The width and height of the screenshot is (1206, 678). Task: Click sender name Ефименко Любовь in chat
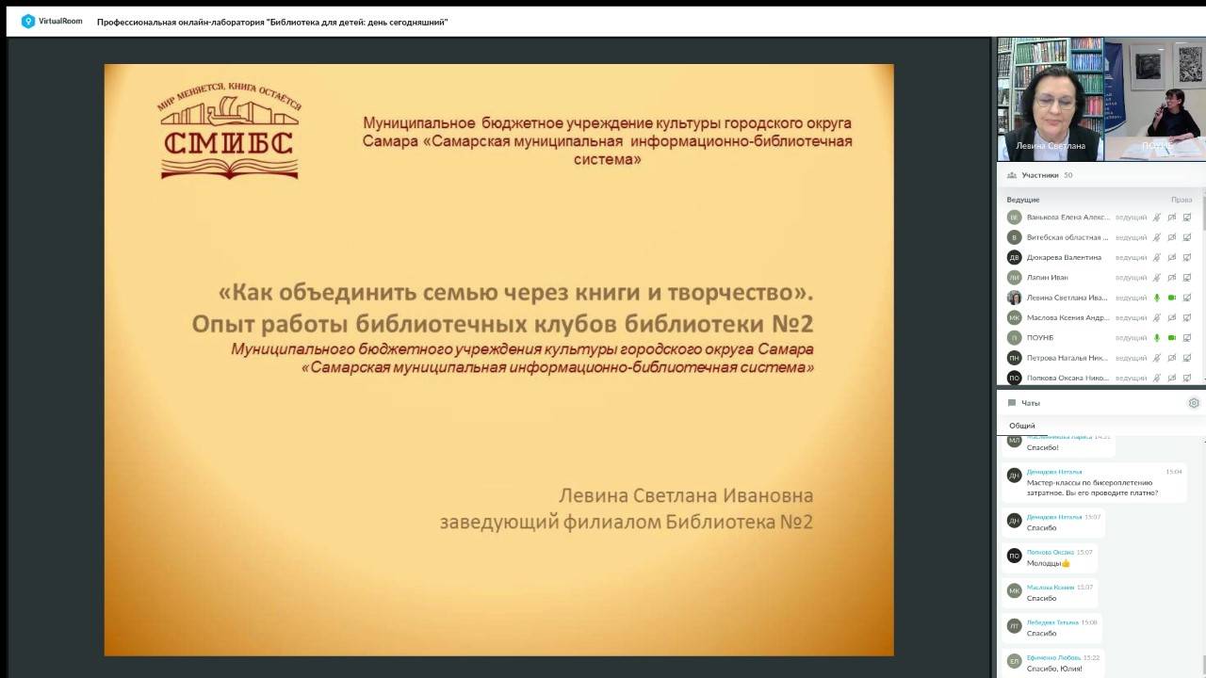1053,657
